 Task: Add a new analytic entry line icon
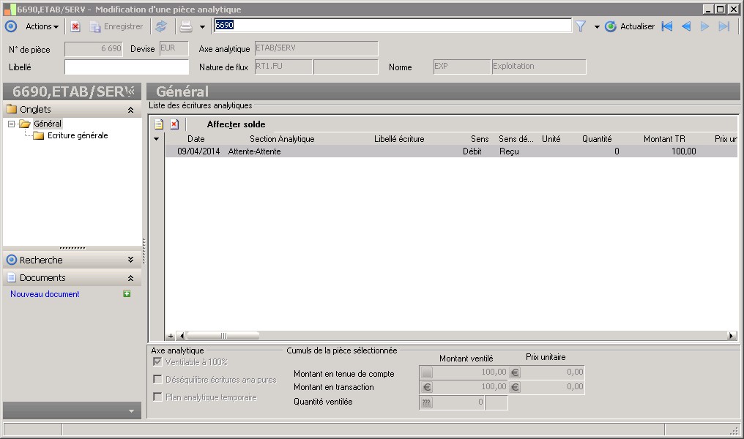pyautogui.click(x=159, y=124)
